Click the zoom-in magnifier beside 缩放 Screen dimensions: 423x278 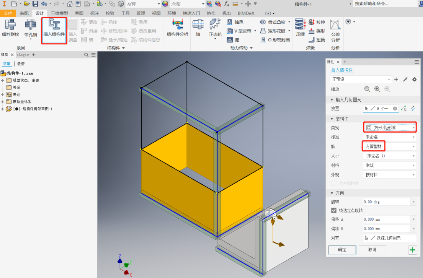click(x=377, y=89)
